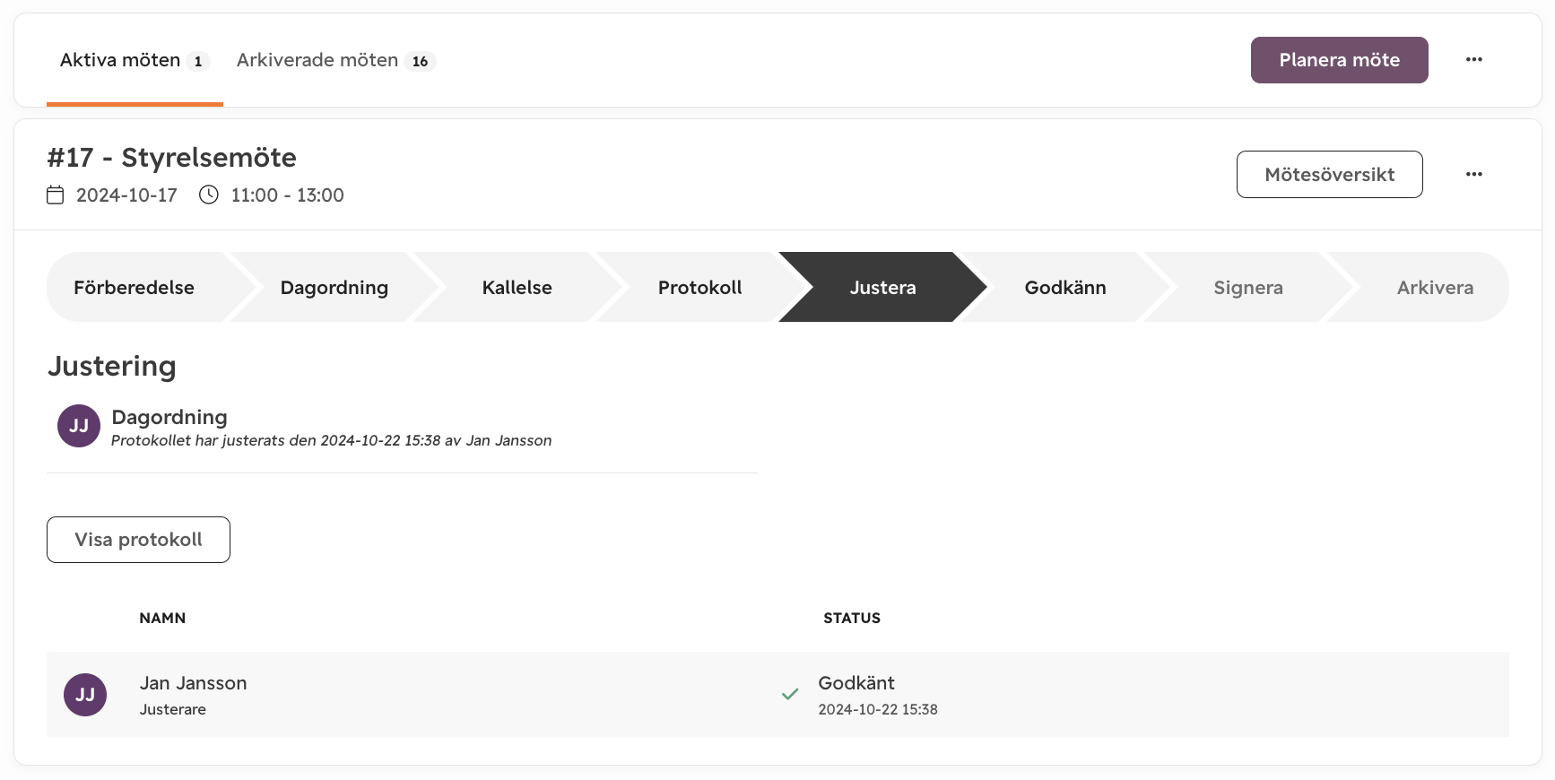
Task: Click the Aktiva möten count badge 1
Action: [198, 61]
